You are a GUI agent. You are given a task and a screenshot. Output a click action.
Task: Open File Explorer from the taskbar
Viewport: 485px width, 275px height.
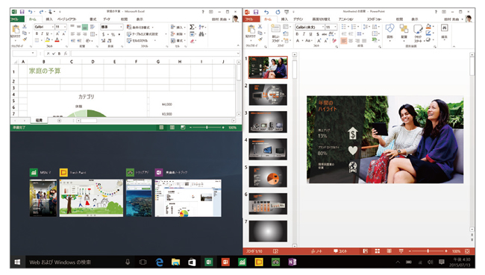click(175, 262)
